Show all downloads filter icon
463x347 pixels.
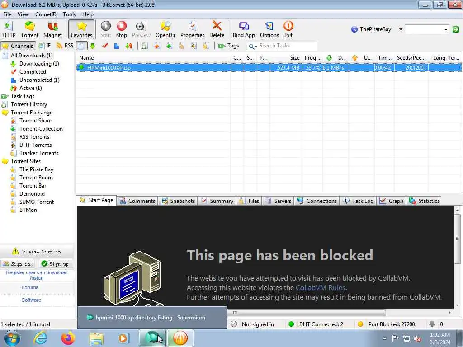81,46
